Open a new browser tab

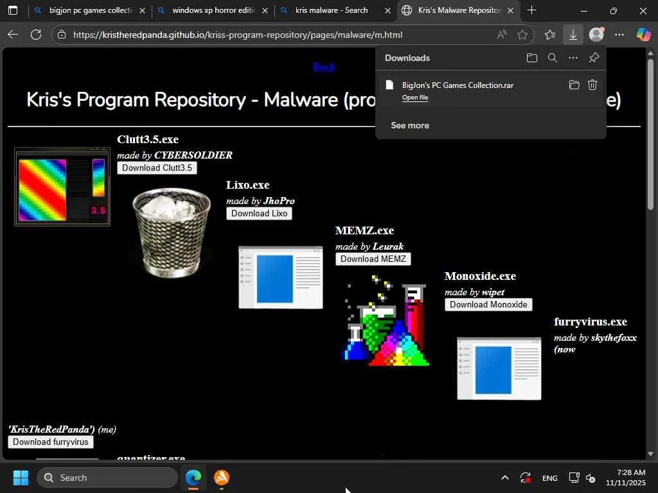pos(531,10)
